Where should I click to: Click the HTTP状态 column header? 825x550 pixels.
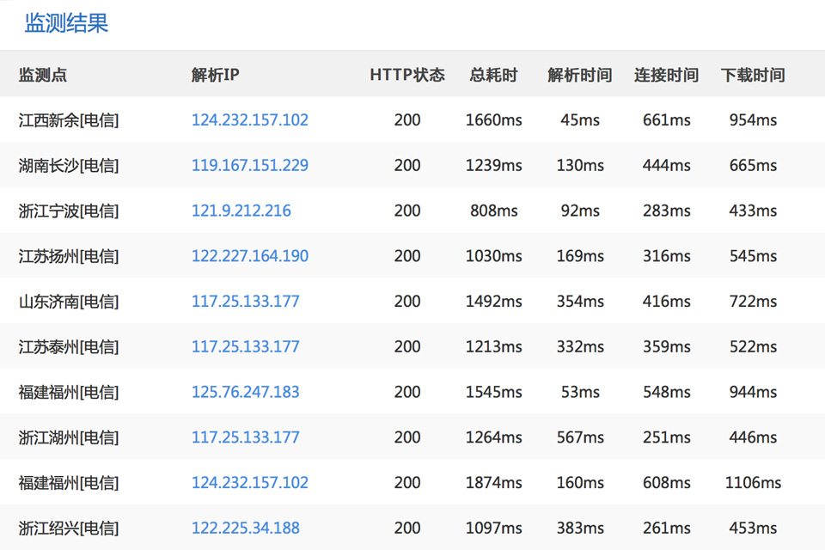point(407,75)
